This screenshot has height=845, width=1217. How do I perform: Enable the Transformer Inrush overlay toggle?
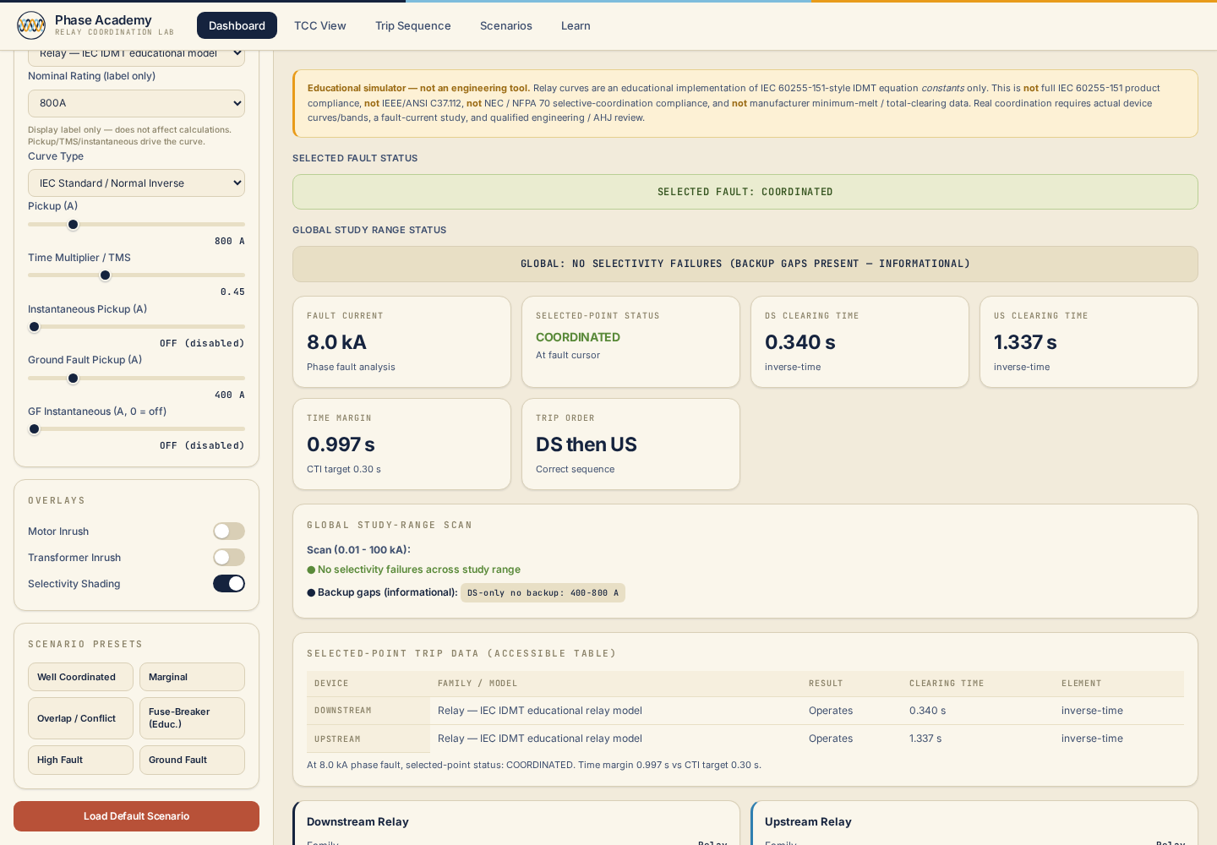229,557
